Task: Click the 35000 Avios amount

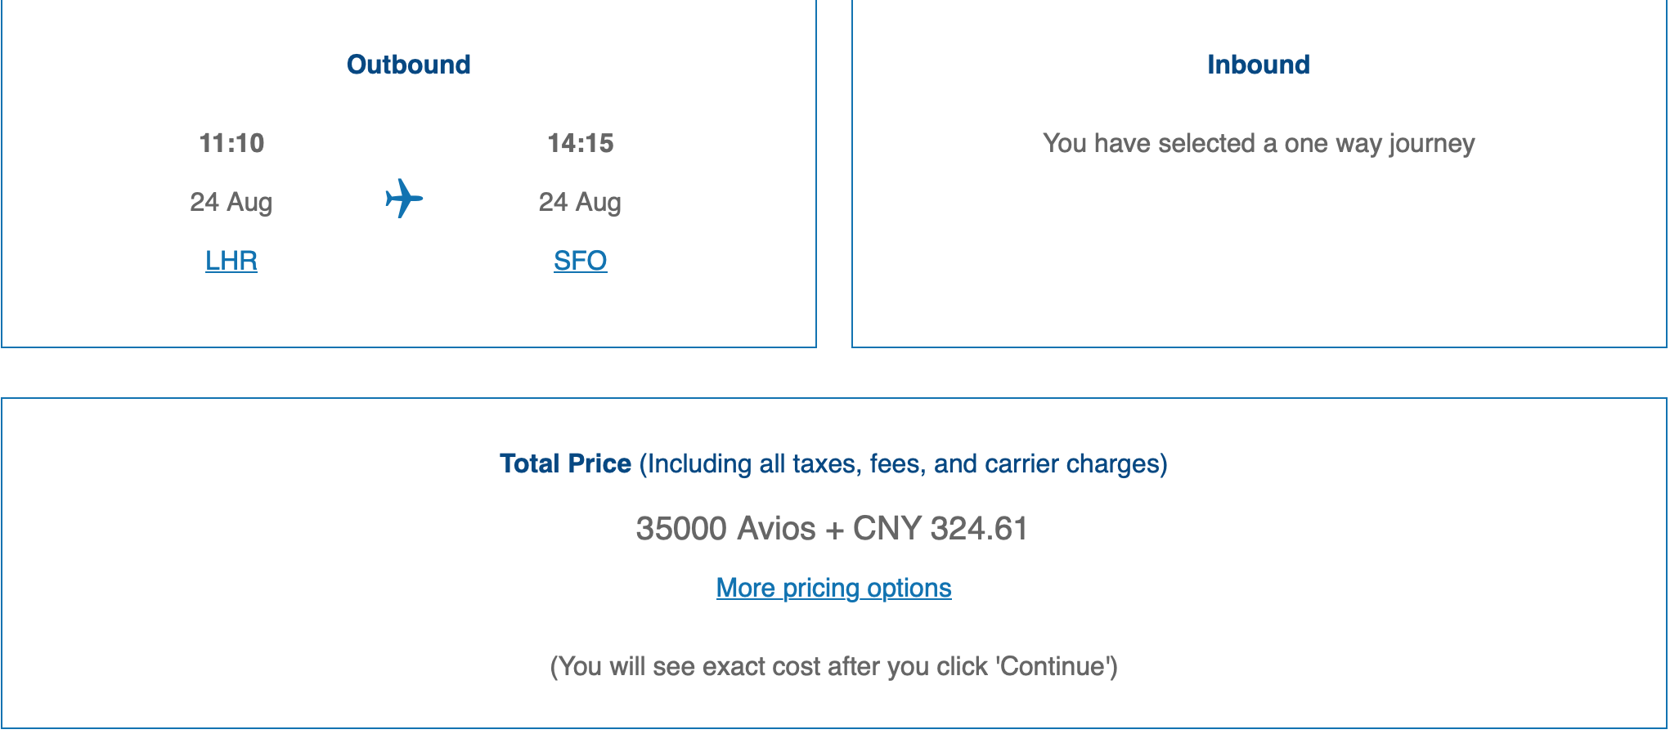Action: (x=725, y=529)
